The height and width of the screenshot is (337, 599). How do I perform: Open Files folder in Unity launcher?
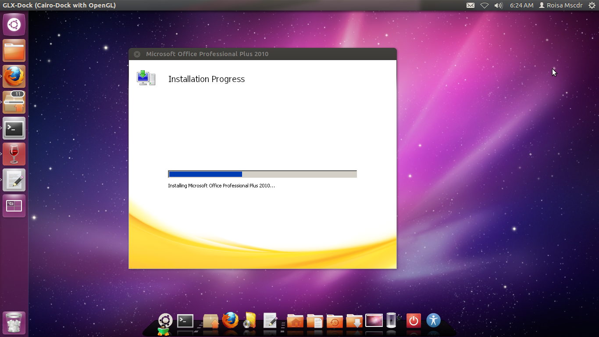[14, 50]
